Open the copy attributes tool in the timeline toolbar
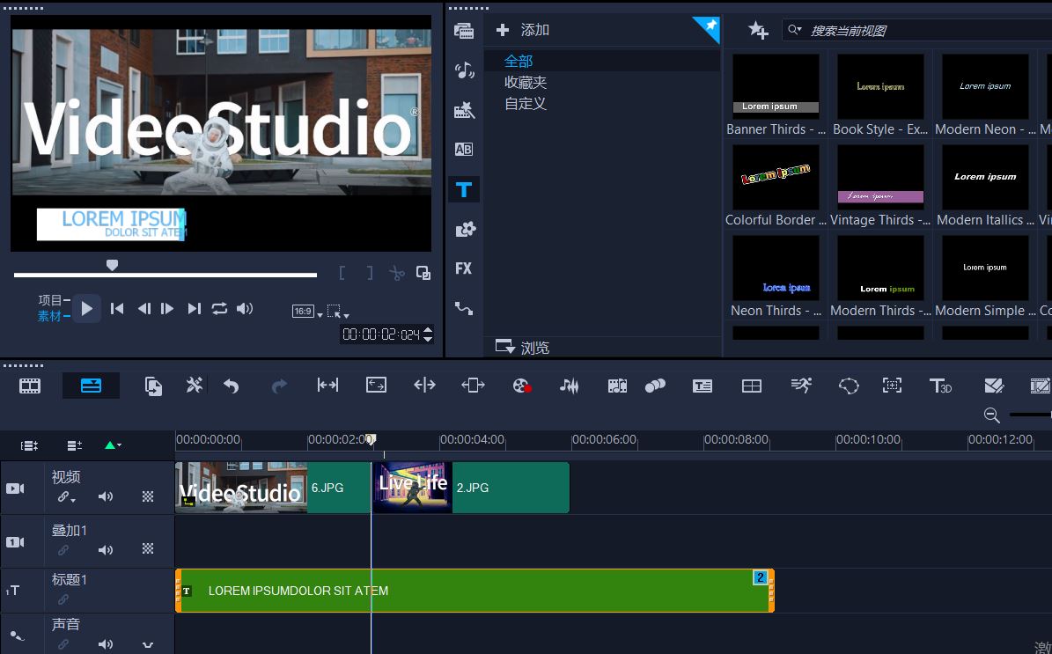Viewport: 1052px width, 654px height. tap(153, 386)
